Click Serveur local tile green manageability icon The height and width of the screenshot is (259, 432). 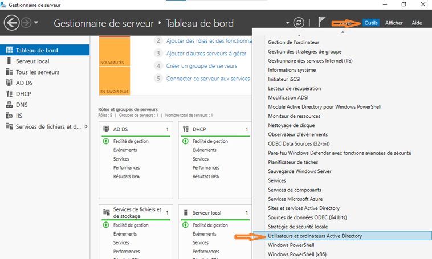(185, 225)
